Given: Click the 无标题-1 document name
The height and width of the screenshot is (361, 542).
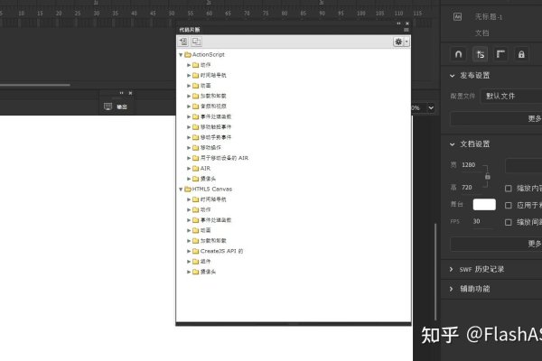Looking at the screenshot, I should 489,16.
